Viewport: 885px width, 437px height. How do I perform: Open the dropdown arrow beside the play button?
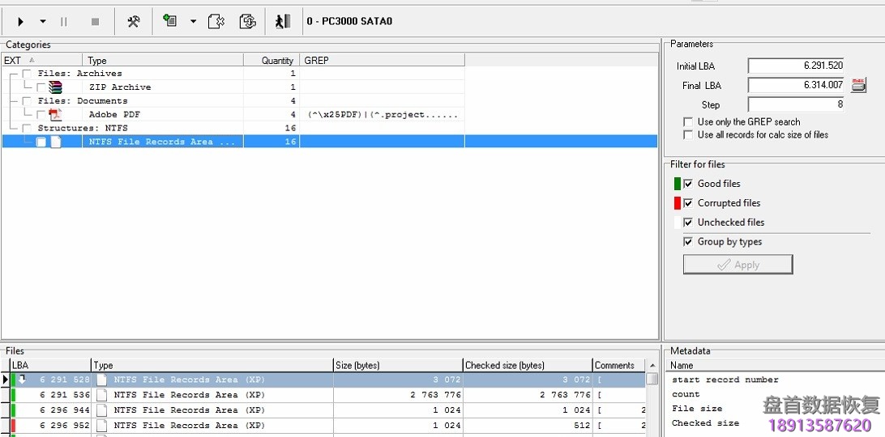tap(43, 21)
